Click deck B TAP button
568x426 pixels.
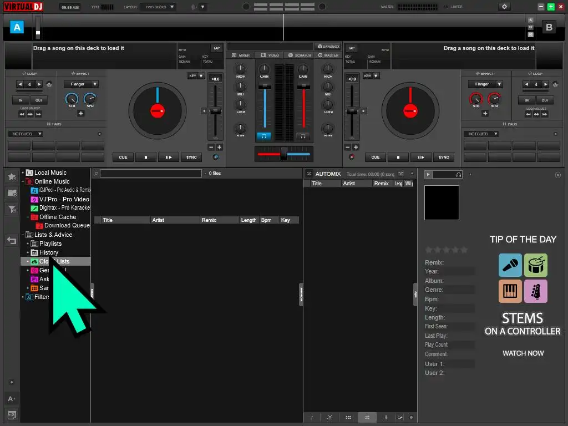351,48
